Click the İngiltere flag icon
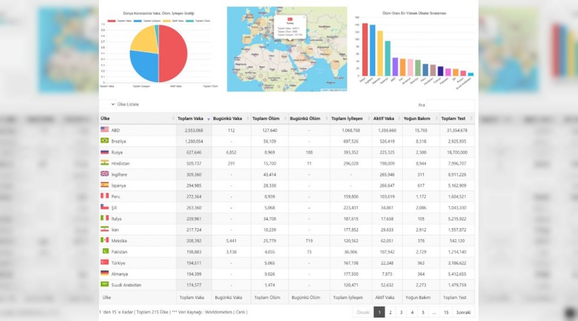Image resolution: width=578 pixels, height=321 pixels. (x=105, y=173)
